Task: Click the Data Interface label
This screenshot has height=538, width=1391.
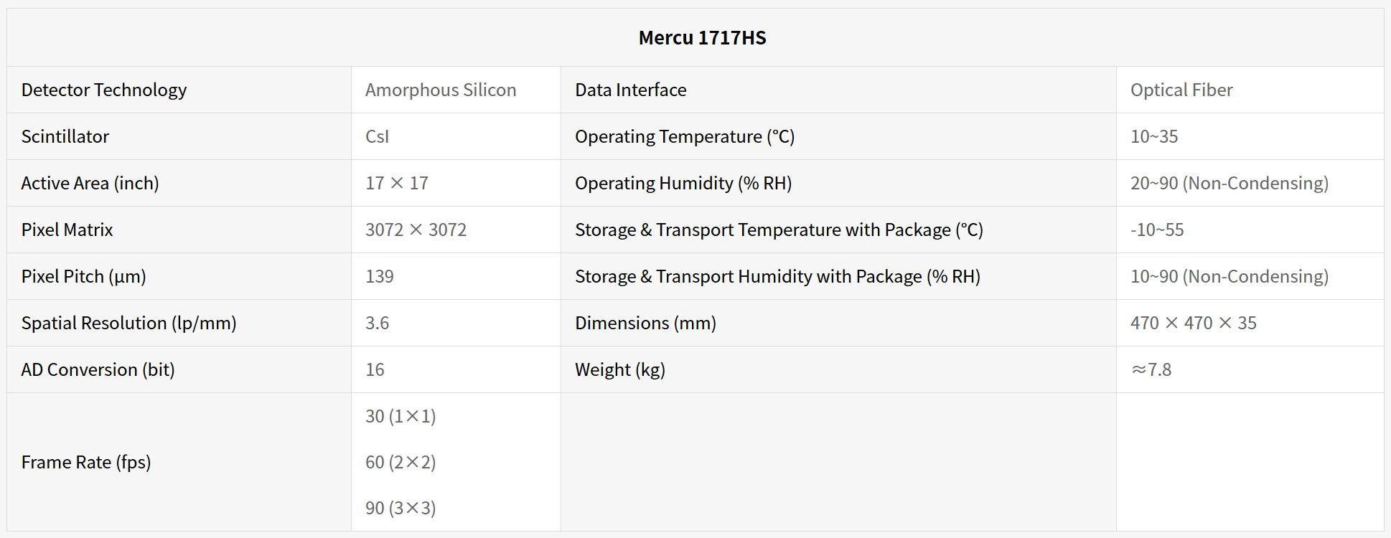Action: coord(631,90)
